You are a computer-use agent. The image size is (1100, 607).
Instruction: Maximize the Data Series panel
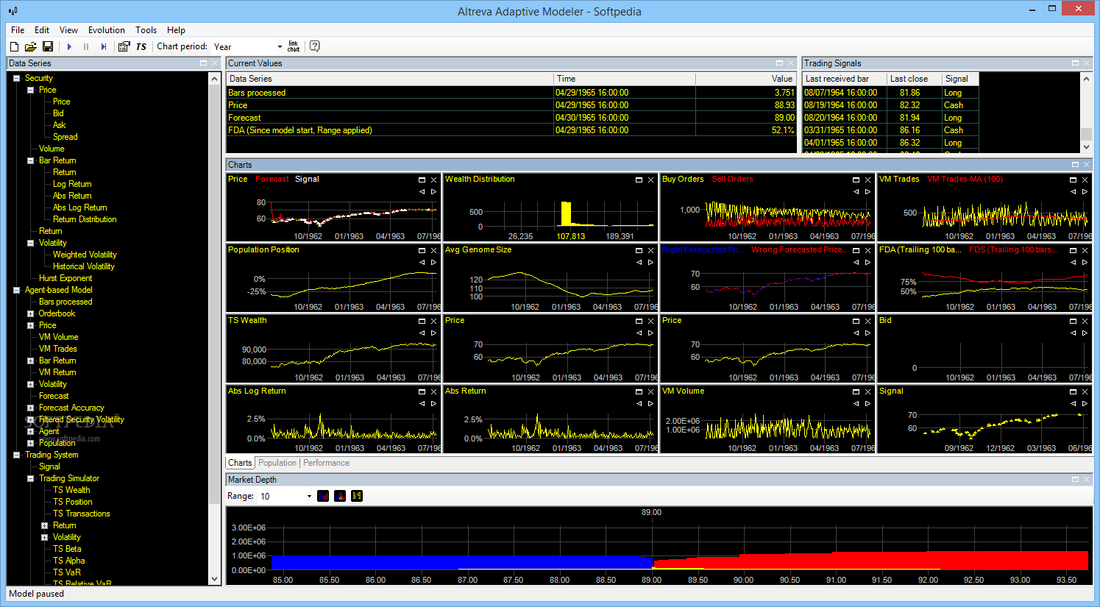[x=203, y=63]
